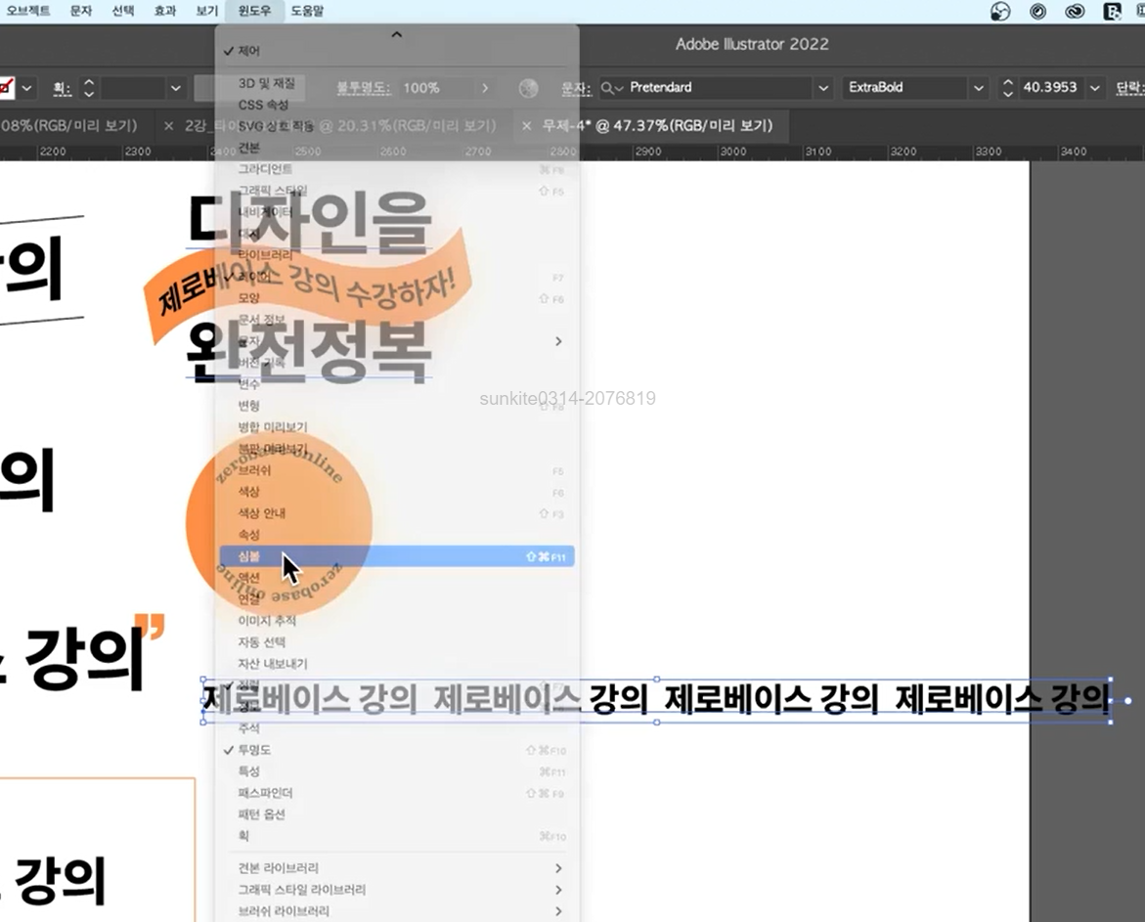Screen dimensions: 1145x922
Task: Choose 패턴 옵션 panel entry
Action: click(x=397, y=813)
